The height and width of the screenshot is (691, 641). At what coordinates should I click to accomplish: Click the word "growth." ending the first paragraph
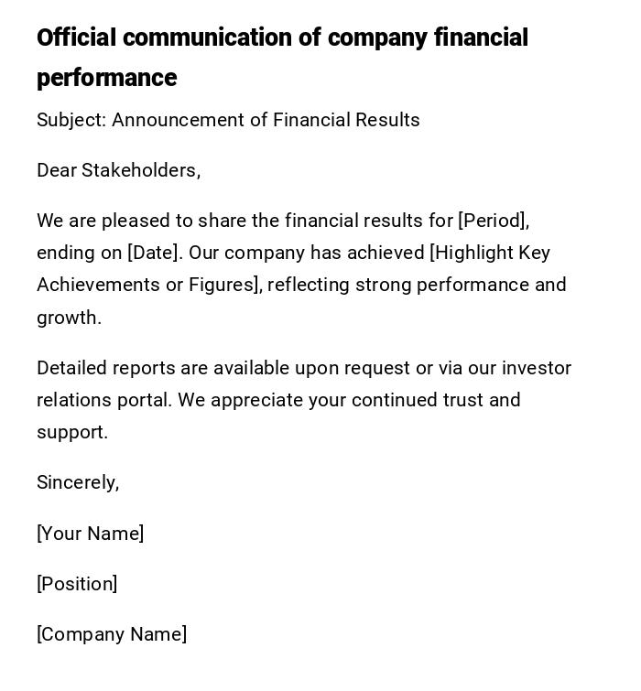[x=69, y=318]
